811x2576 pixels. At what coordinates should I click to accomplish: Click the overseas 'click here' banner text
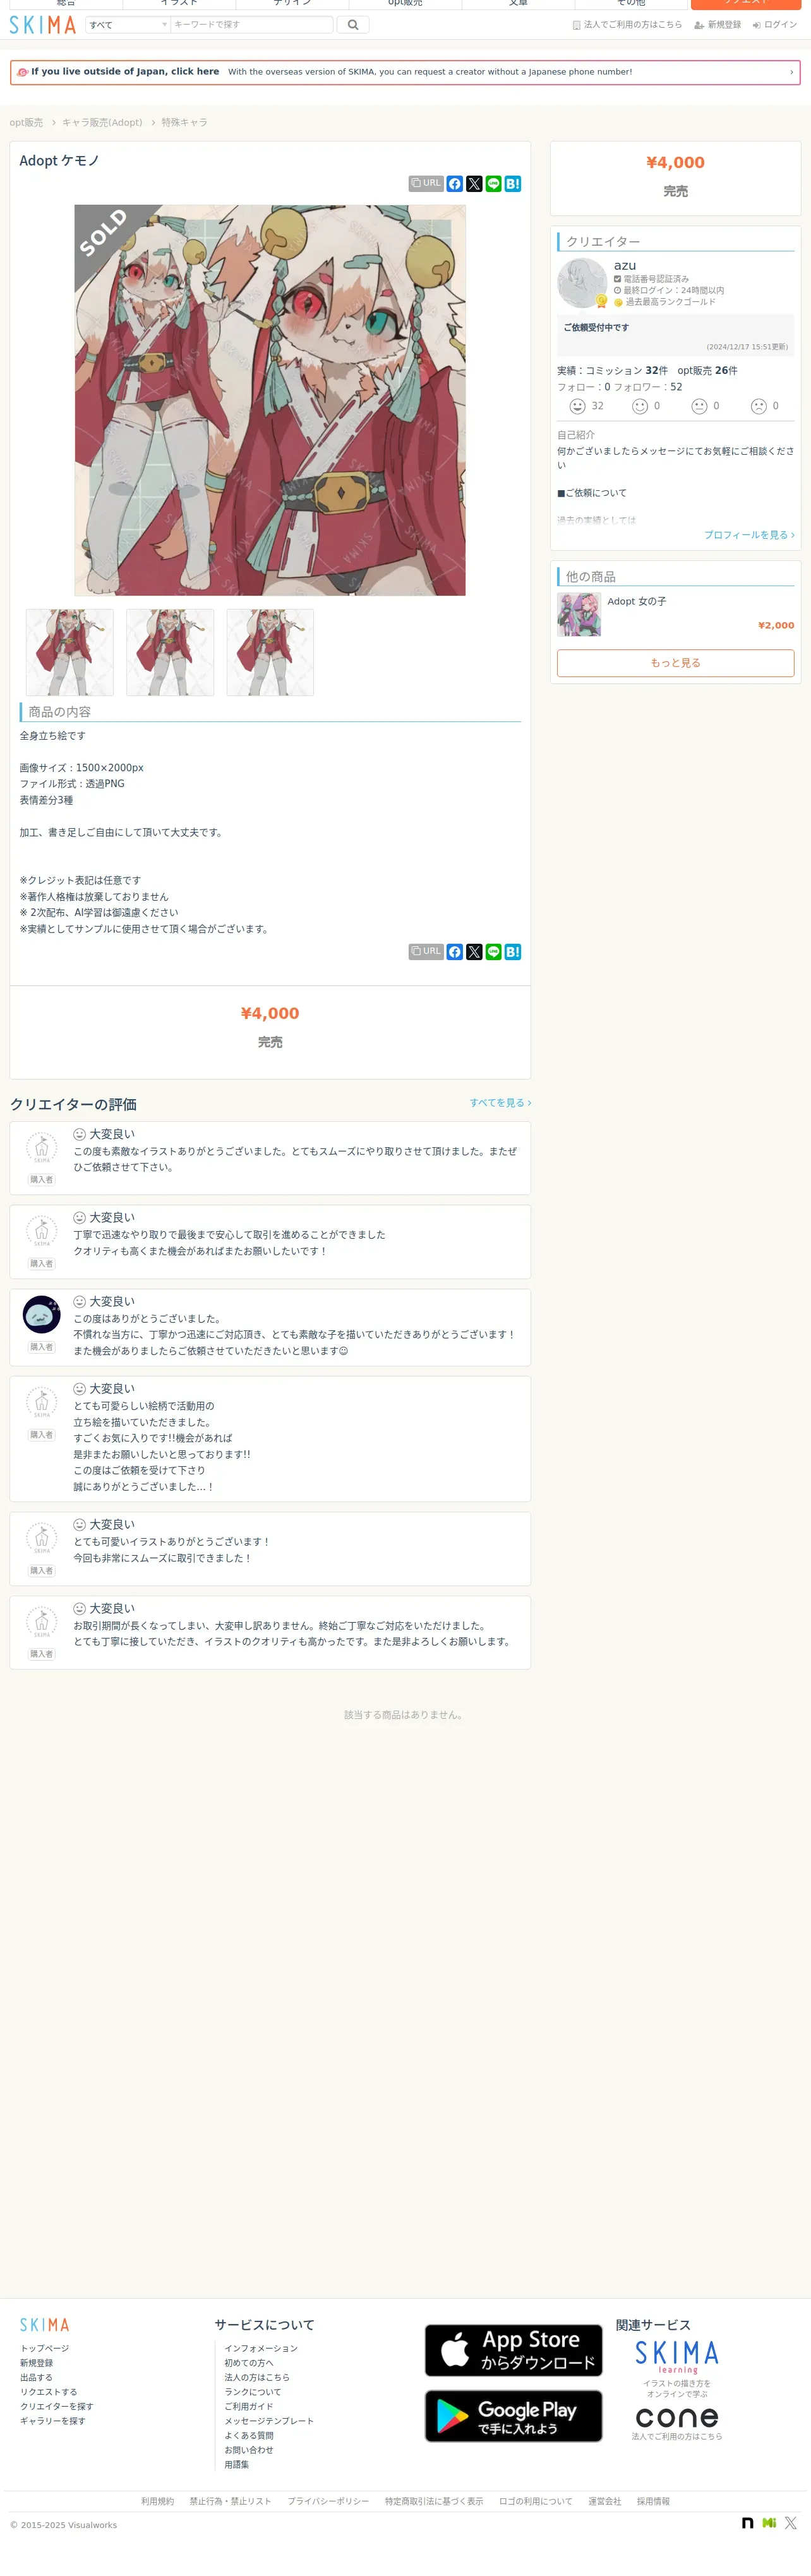(125, 72)
